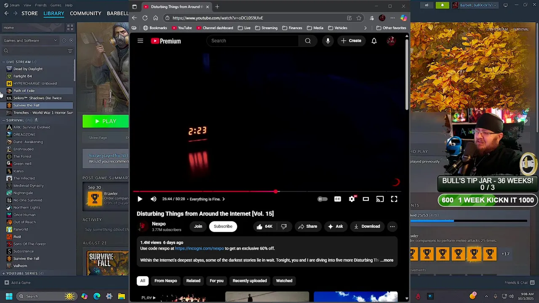The height and width of the screenshot is (303, 539).
Task: Dislike the Nexpo video
Action: tap(284, 226)
